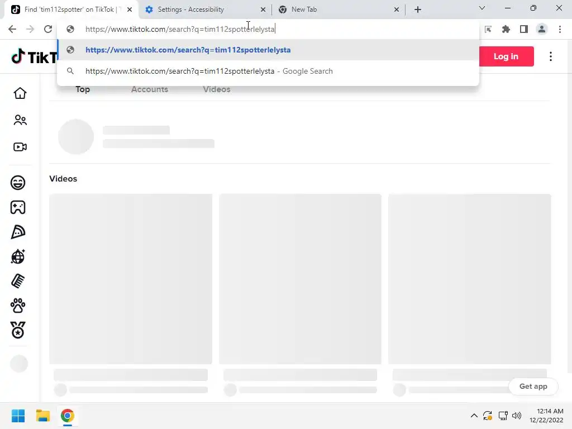This screenshot has height=429, width=572.
Task: Choose the Google Search suggestion row
Action: (x=268, y=71)
